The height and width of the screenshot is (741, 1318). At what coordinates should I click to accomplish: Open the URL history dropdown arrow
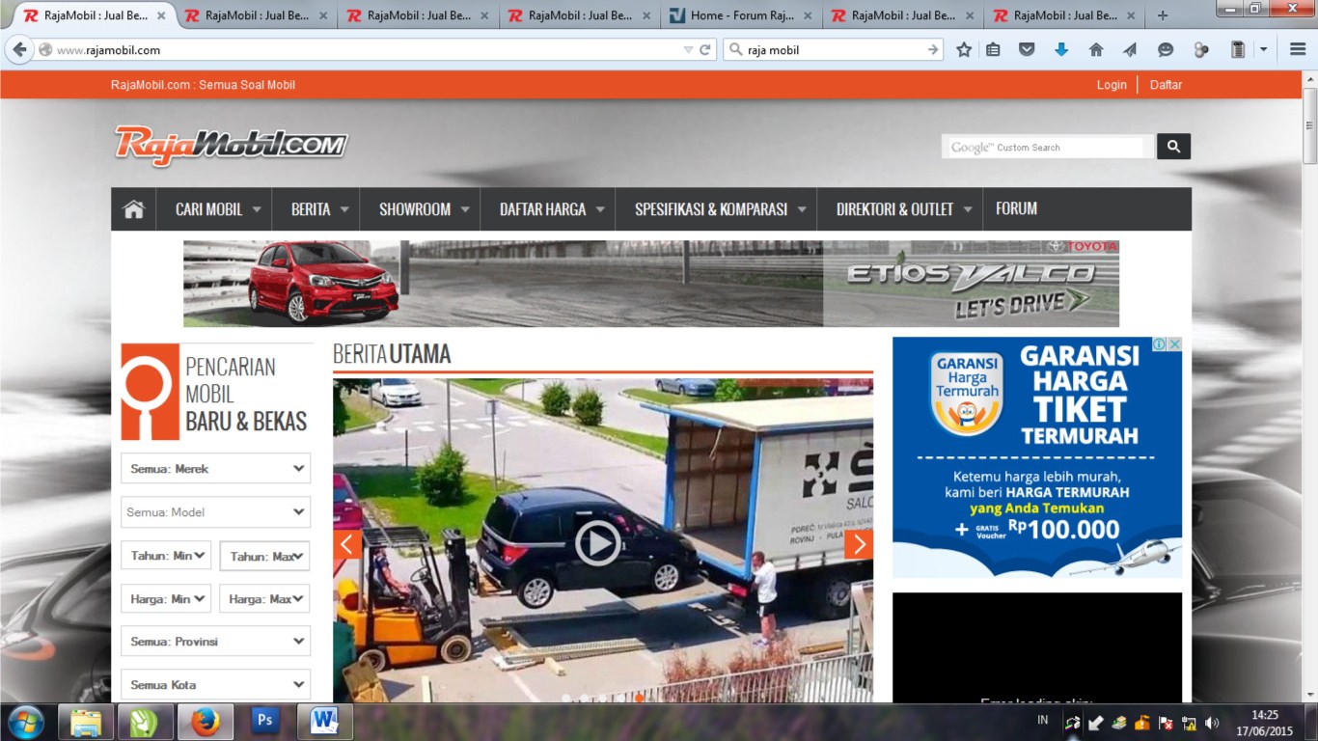pos(688,50)
